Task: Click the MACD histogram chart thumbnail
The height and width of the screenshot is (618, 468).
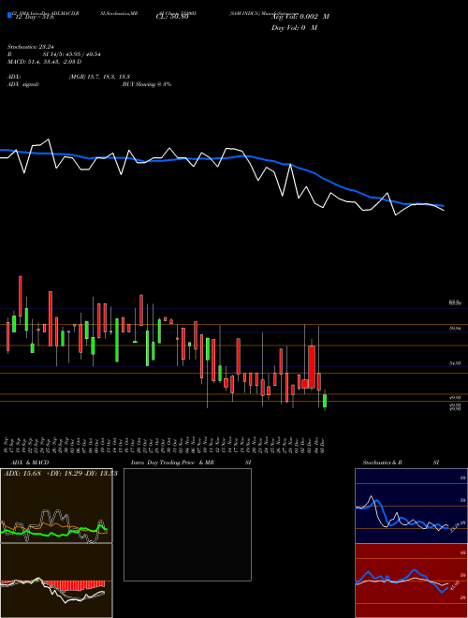Action: coord(56,581)
